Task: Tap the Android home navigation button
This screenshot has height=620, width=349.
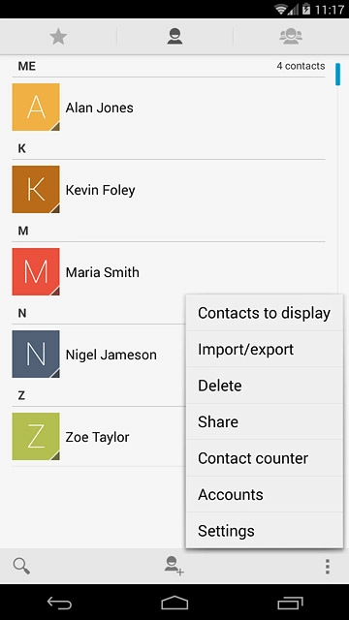Action: click(174, 603)
